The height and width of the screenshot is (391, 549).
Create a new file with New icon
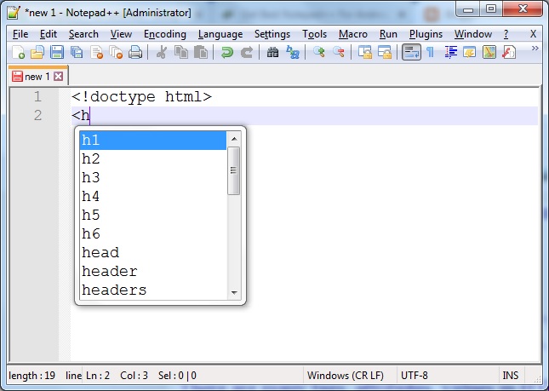(18, 52)
